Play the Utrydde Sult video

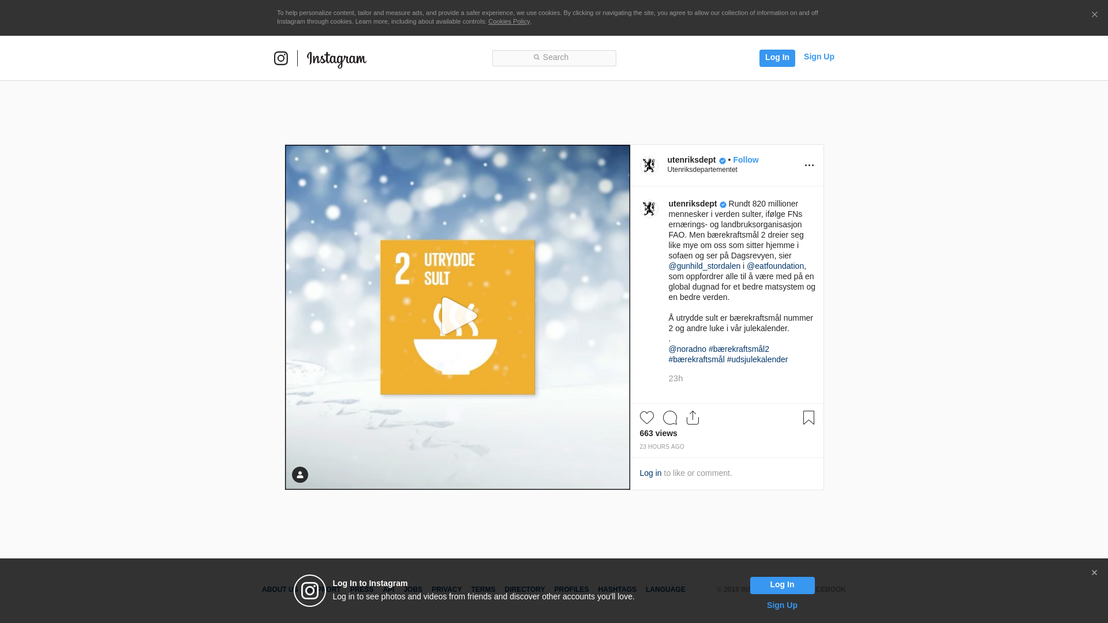[x=458, y=316]
